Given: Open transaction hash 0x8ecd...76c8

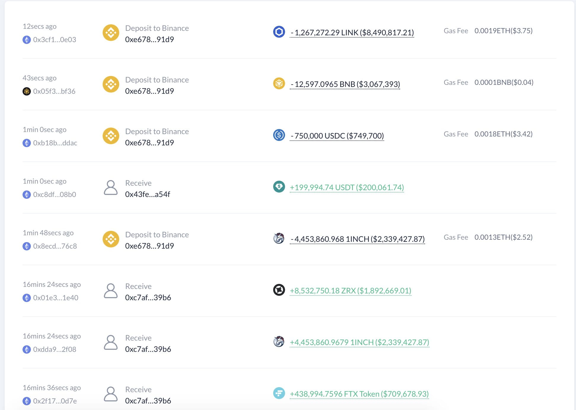Looking at the screenshot, I should coord(55,246).
